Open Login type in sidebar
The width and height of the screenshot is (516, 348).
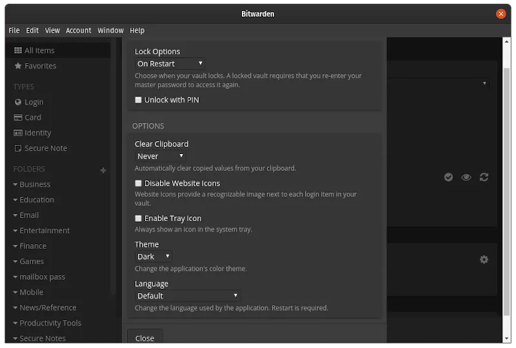click(34, 102)
